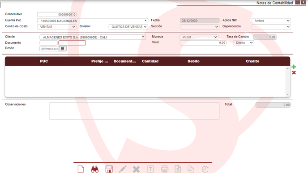Viewport: 308px width, 173px height.
Task: Click the Cantidad column header
Action: [150, 61]
